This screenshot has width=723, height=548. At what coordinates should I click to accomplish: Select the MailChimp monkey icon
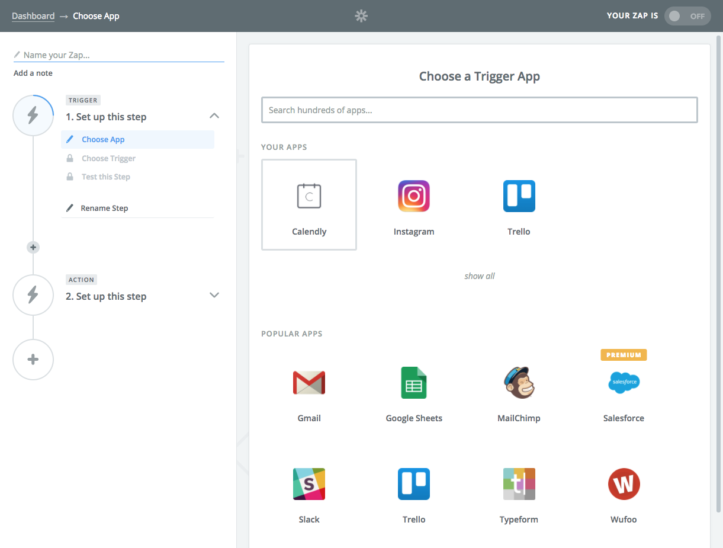click(x=519, y=383)
